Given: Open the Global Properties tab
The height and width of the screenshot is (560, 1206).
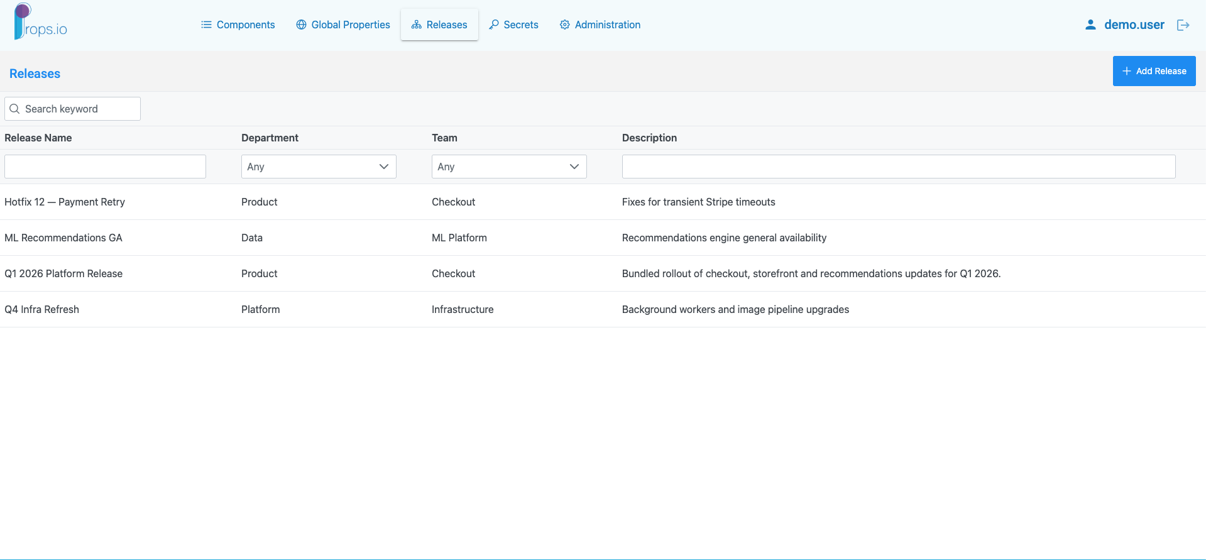Looking at the screenshot, I should coord(343,25).
